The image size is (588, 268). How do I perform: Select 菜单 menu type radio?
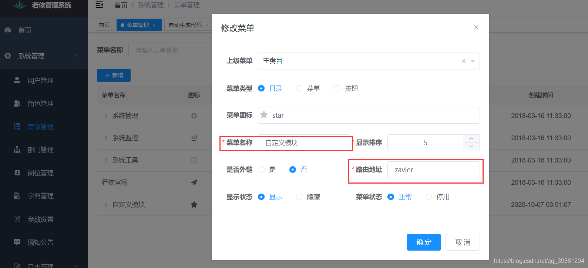click(x=299, y=88)
